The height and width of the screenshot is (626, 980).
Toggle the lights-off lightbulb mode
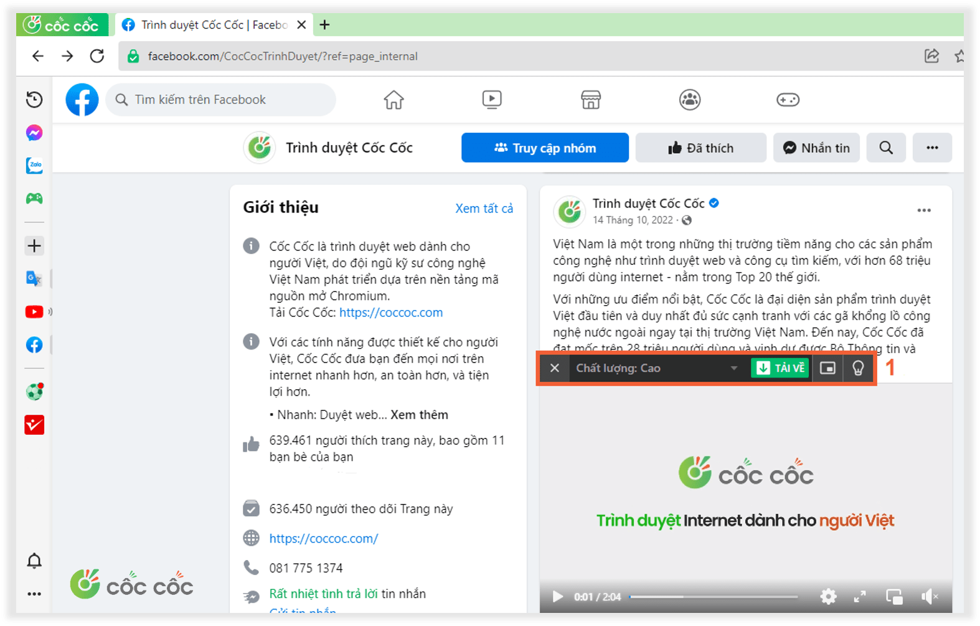click(858, 368)
